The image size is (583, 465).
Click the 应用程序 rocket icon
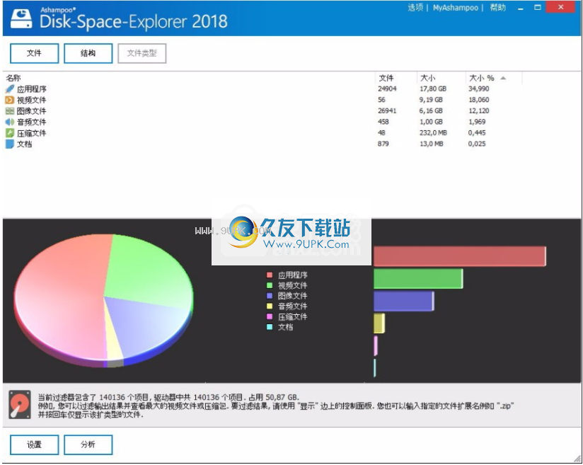click(x=10, y=89)
